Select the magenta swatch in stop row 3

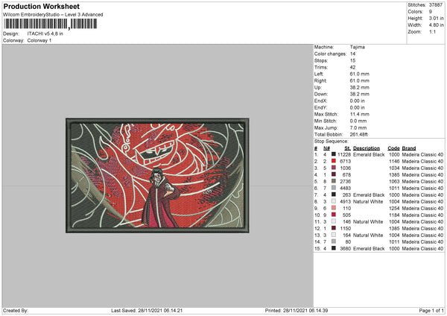click(x=334, y=168)
